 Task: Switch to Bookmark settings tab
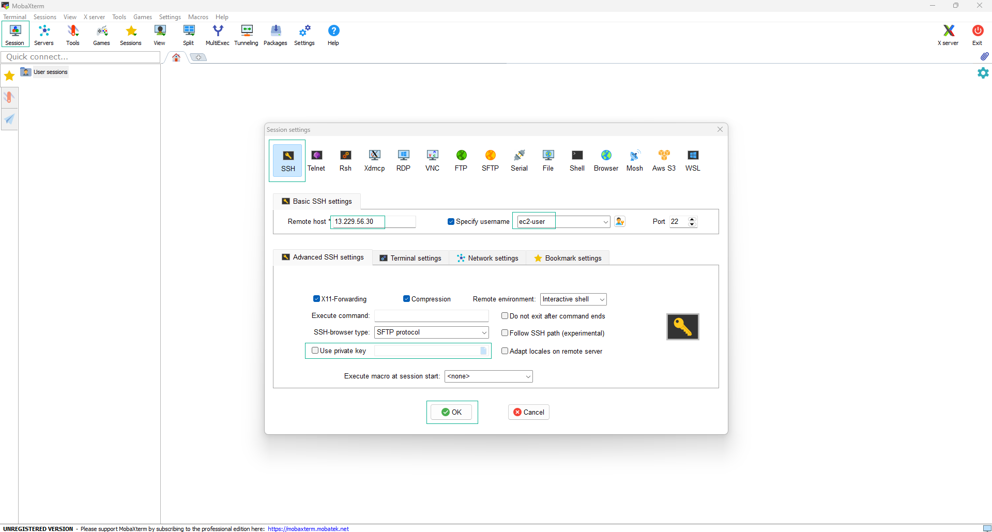point(568,258)
